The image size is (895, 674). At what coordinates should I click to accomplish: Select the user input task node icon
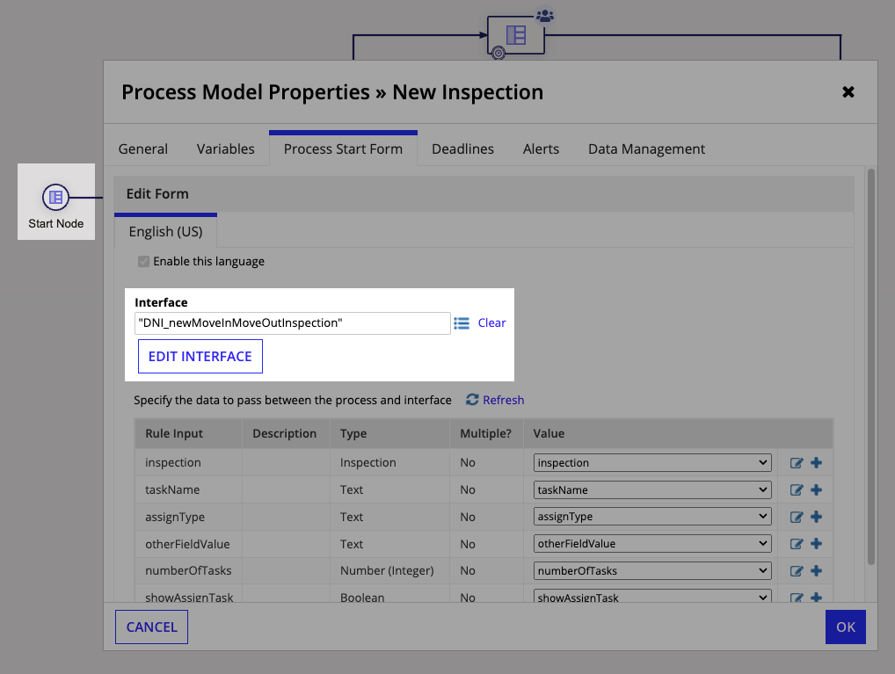[x=516, y=35]
